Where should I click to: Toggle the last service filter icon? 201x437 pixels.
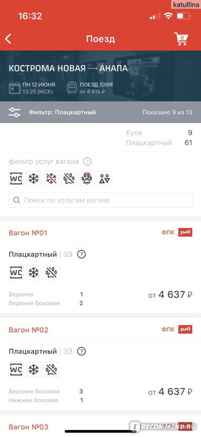coord(104,179)
